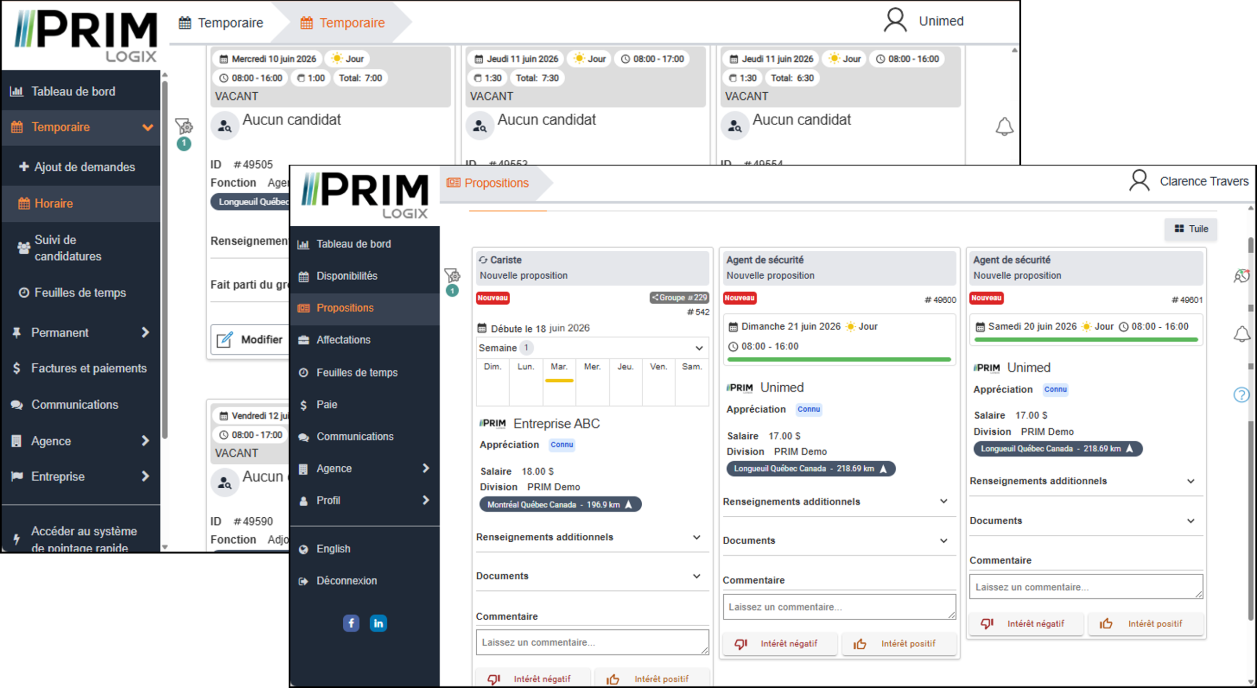Click the navigation arrow on Montréal Québec Canada pill
This screenshot has width=1257, height=688.
pos(628,504)
